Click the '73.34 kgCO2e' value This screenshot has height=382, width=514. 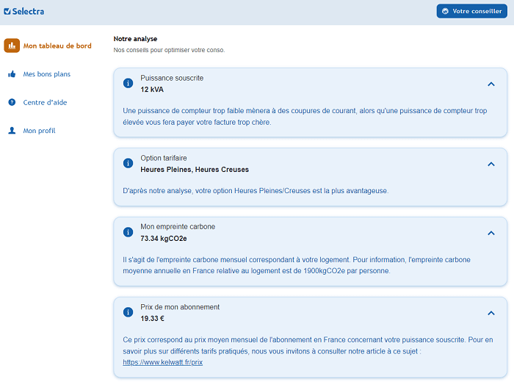[164, 238]
